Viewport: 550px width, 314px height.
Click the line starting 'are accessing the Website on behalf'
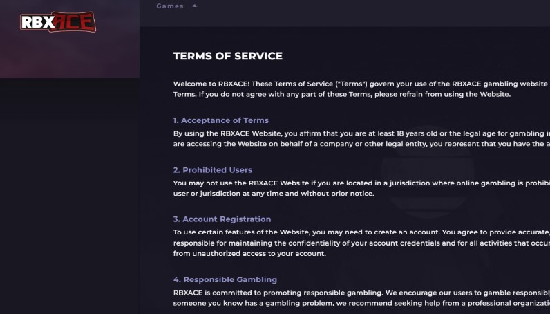[x=361, y=144]
